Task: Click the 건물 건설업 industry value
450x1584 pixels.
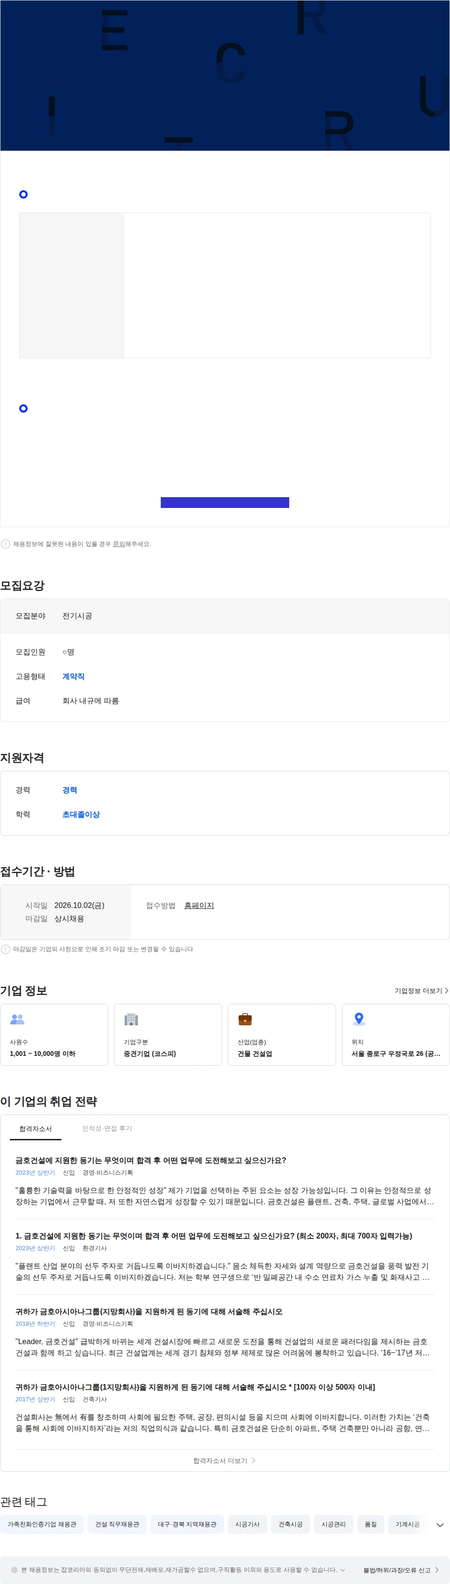Action: 255,1054
